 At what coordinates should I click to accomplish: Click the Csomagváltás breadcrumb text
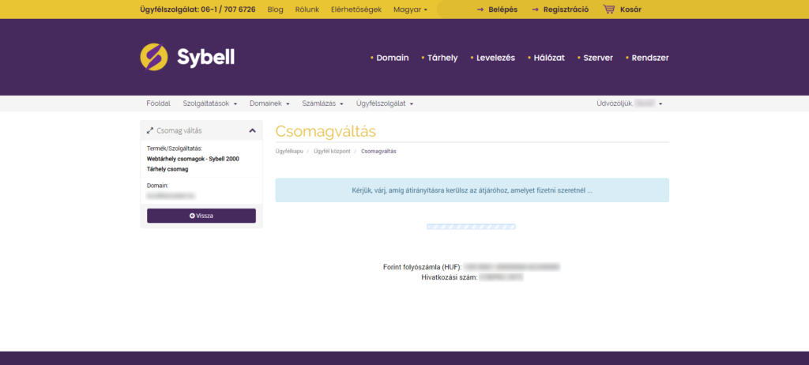pyautogui.click(x=378, y=151)
